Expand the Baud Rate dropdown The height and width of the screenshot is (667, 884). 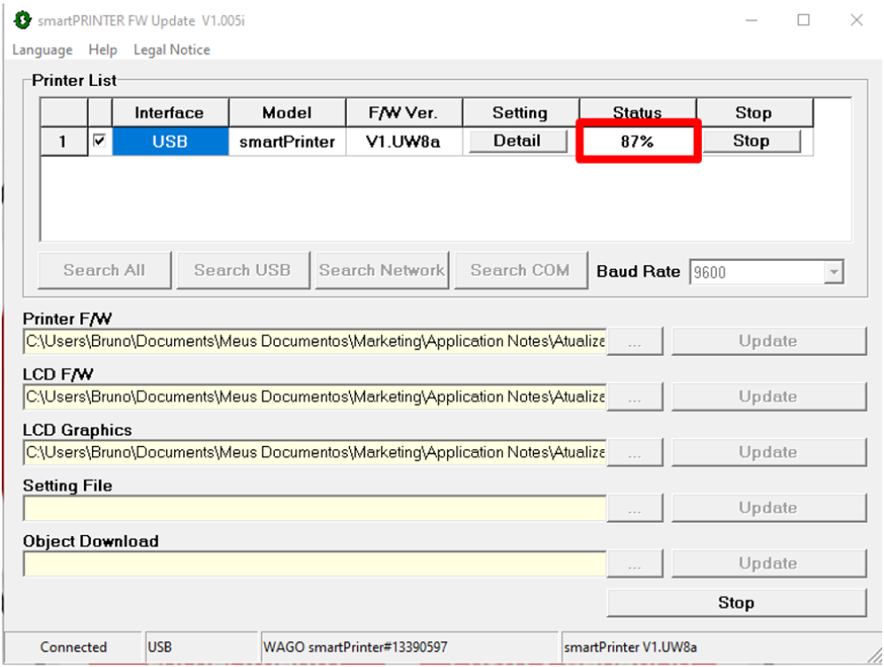pyautogui.click(x=833, y=272)
